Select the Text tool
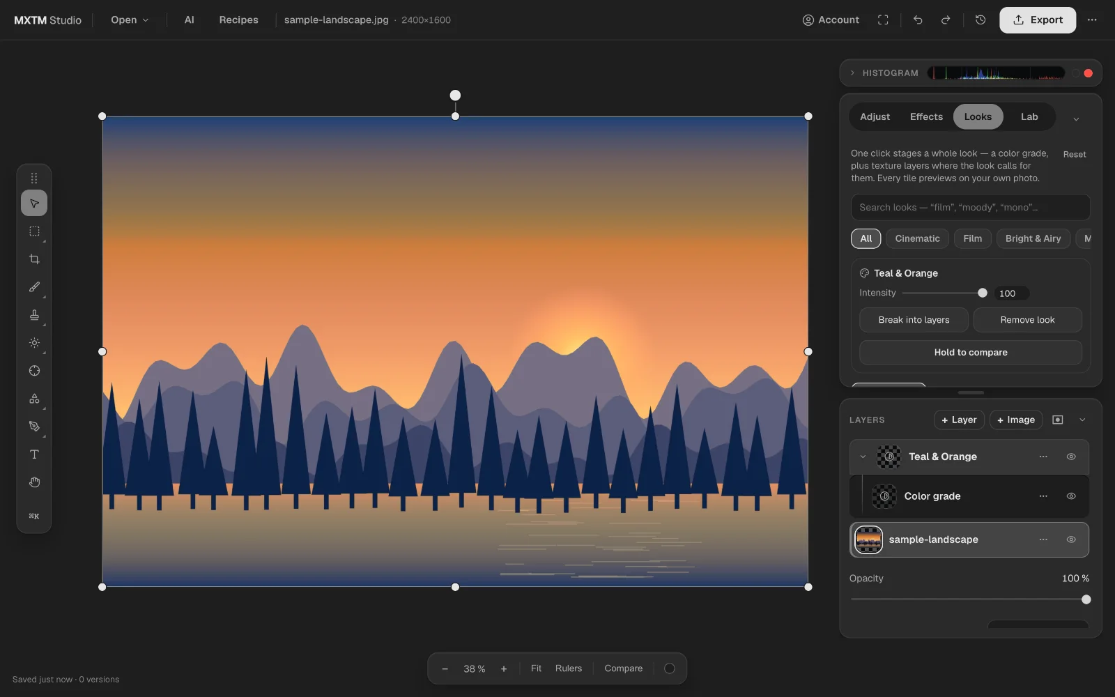 click(x=34, y=454)
